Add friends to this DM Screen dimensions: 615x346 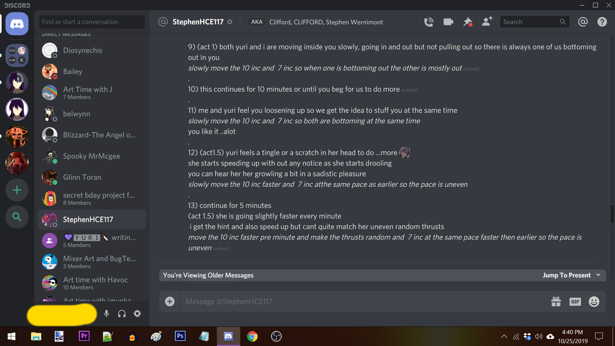[x=487, y=22]
